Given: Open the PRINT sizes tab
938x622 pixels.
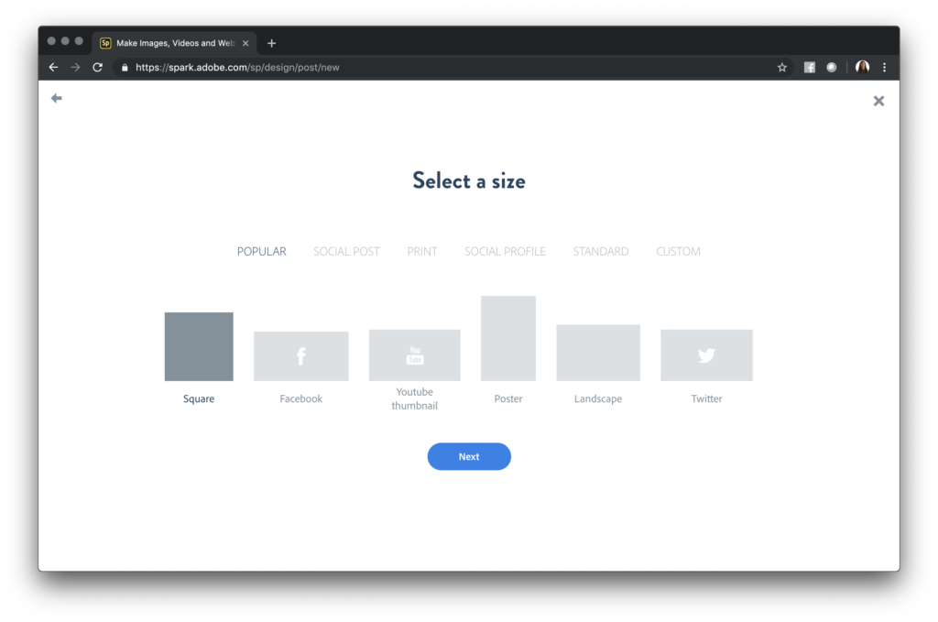Looking at the screenshot, I should pyautogui.click(x=422, y=251).
